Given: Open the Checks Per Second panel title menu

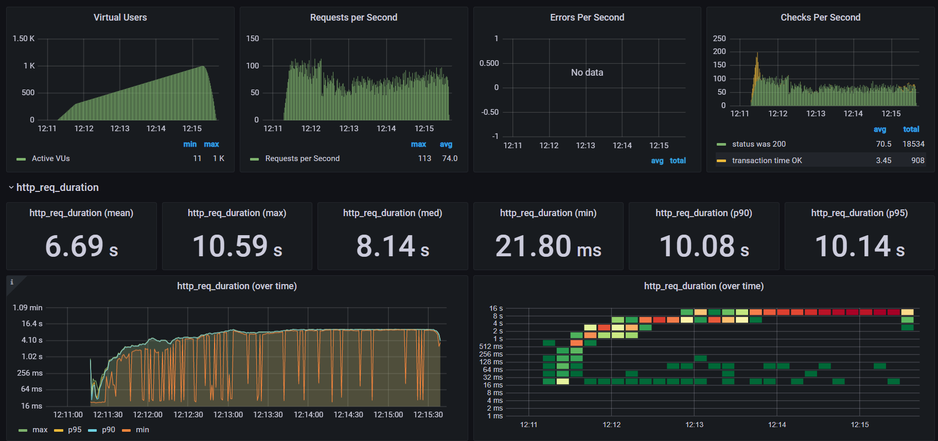Looking at the screenshot, I should [x=820, y=17].
